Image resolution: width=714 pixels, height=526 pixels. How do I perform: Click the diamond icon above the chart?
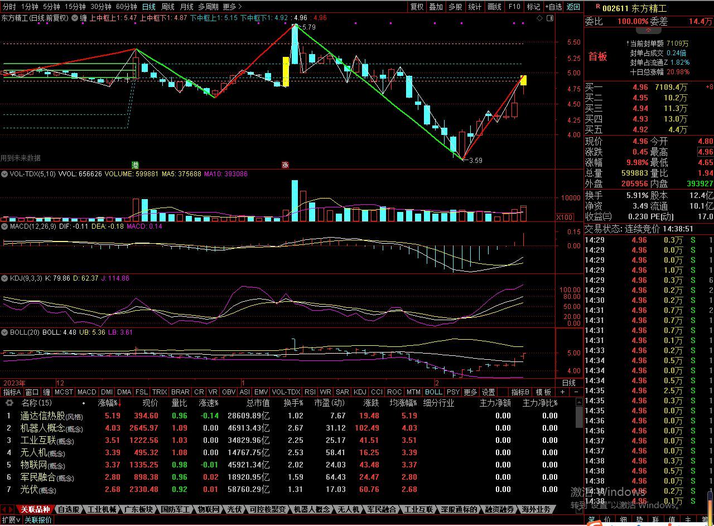click(539, 18)
